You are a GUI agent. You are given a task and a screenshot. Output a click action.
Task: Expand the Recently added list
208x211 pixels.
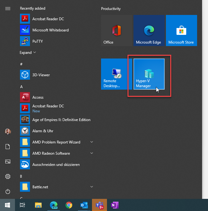coord(28,52)
